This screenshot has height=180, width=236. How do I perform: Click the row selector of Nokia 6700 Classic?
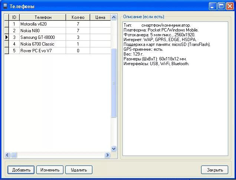pos(7,44)
